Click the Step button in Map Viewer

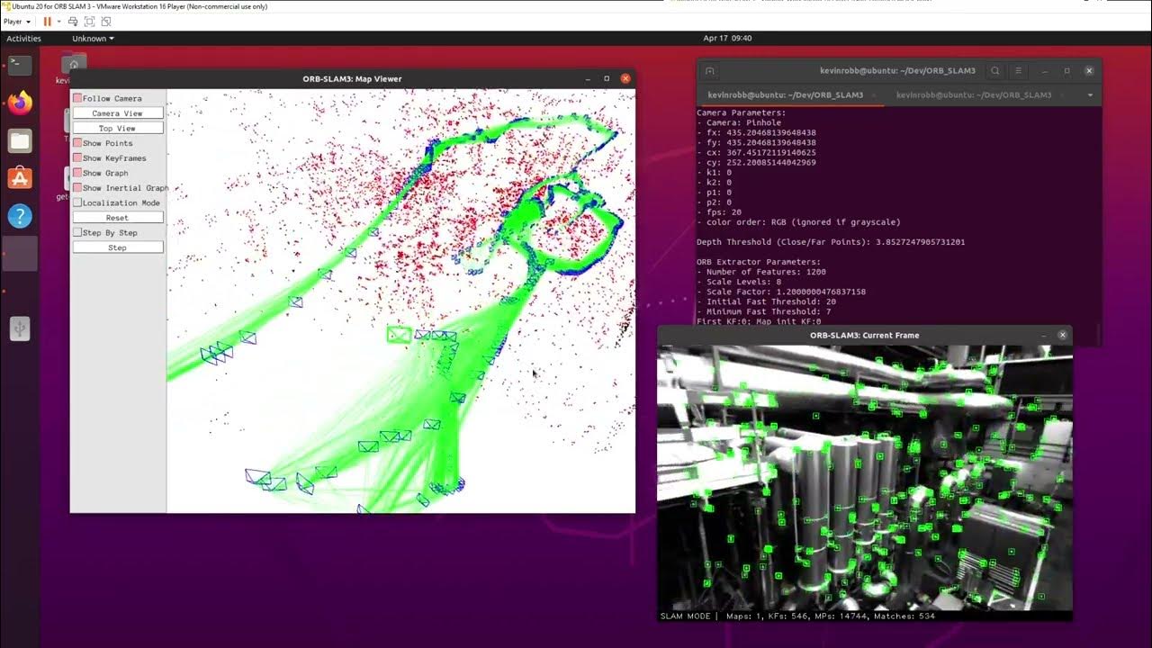coord(118,247)
